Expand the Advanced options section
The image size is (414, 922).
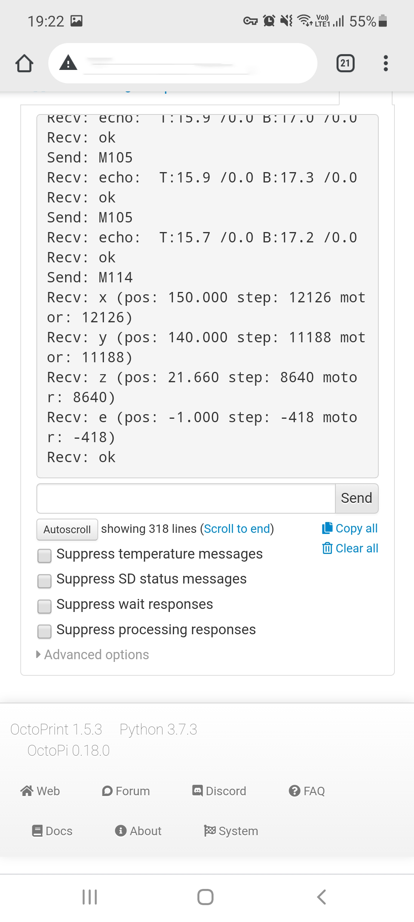(92, 654)
